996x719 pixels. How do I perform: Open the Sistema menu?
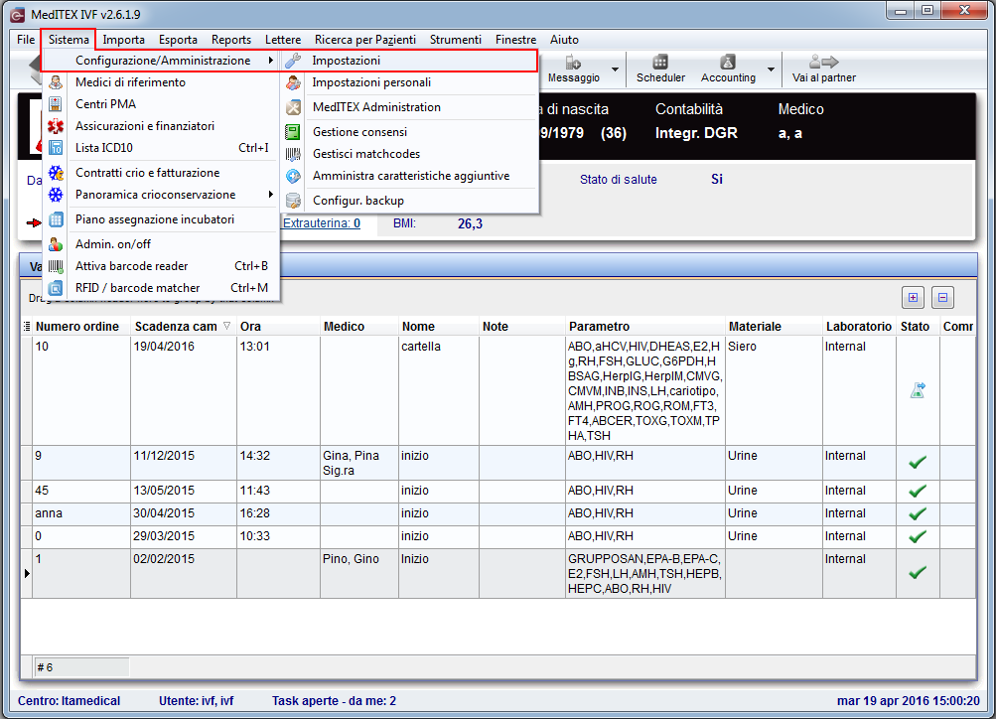point(69,40)
